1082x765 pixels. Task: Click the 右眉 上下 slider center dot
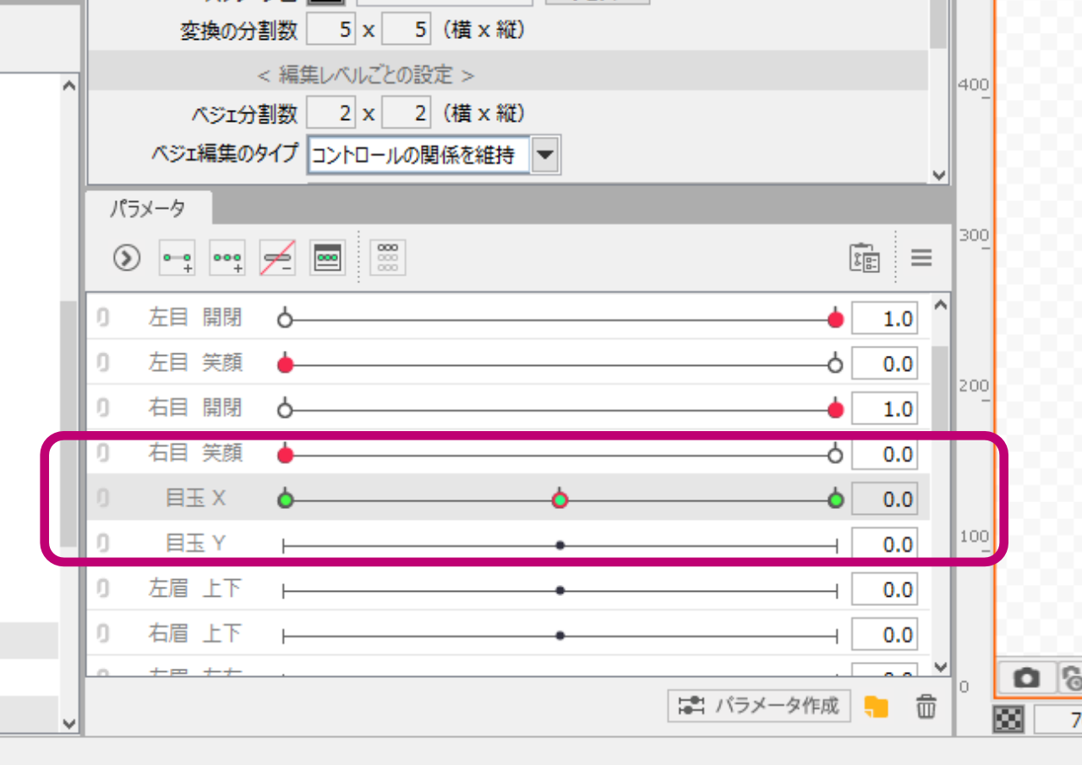pyautogui.click(x=560, y=636)
